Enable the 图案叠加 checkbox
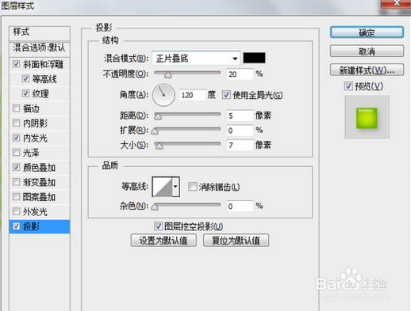411x311 pixels. [x=16, y=197]
